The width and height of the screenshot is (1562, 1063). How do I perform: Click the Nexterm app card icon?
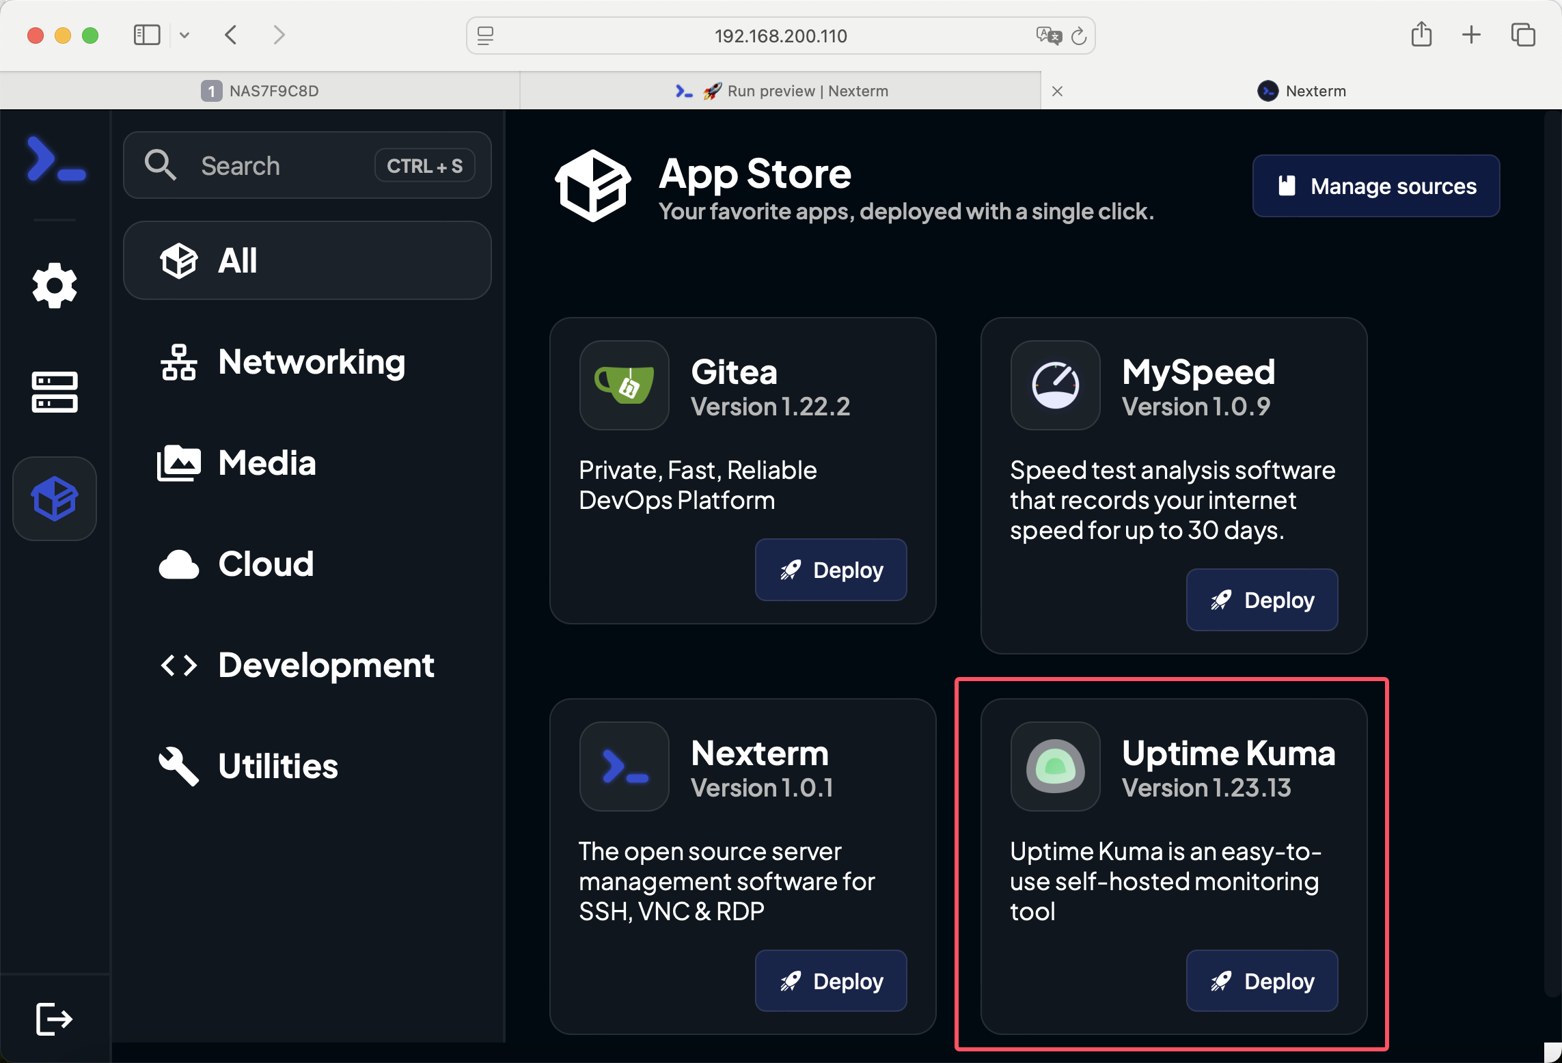[625, 767]
